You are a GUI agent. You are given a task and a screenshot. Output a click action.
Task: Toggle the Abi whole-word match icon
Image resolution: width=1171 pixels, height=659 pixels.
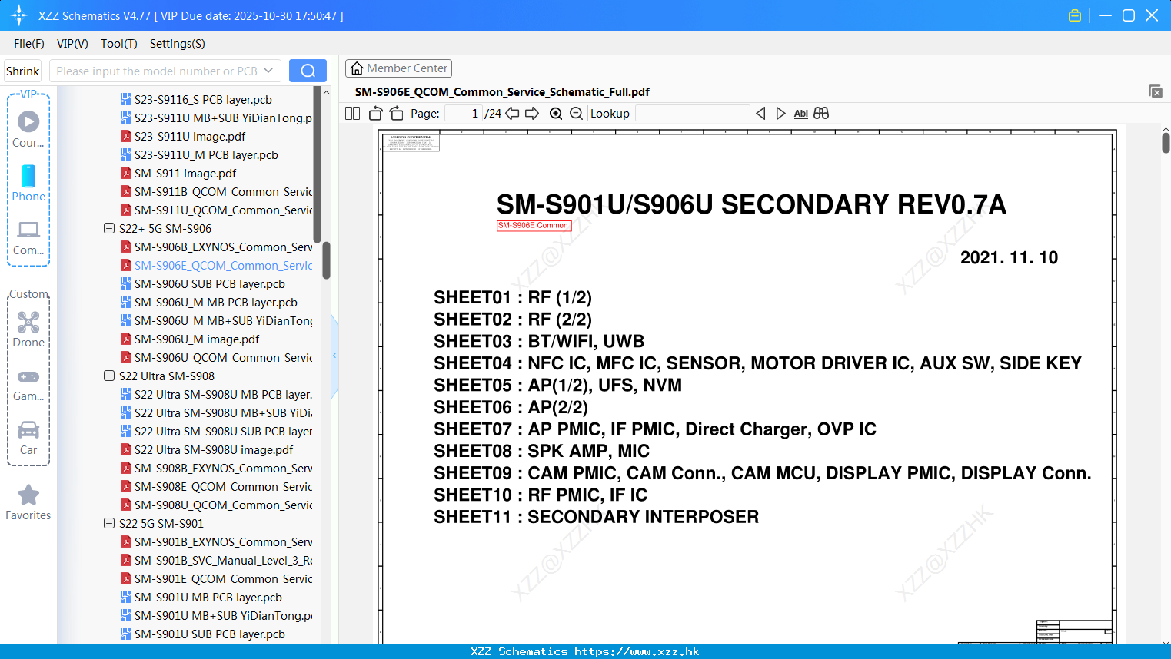800,114
